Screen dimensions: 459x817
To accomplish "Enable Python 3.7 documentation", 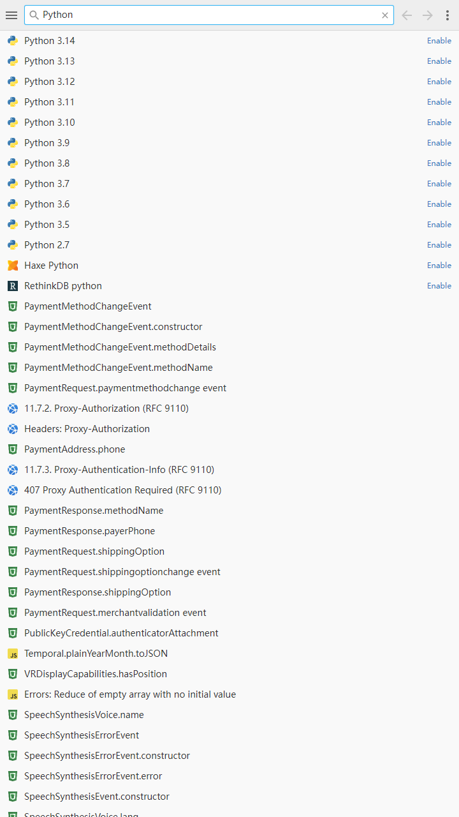I will coord(439,184).
